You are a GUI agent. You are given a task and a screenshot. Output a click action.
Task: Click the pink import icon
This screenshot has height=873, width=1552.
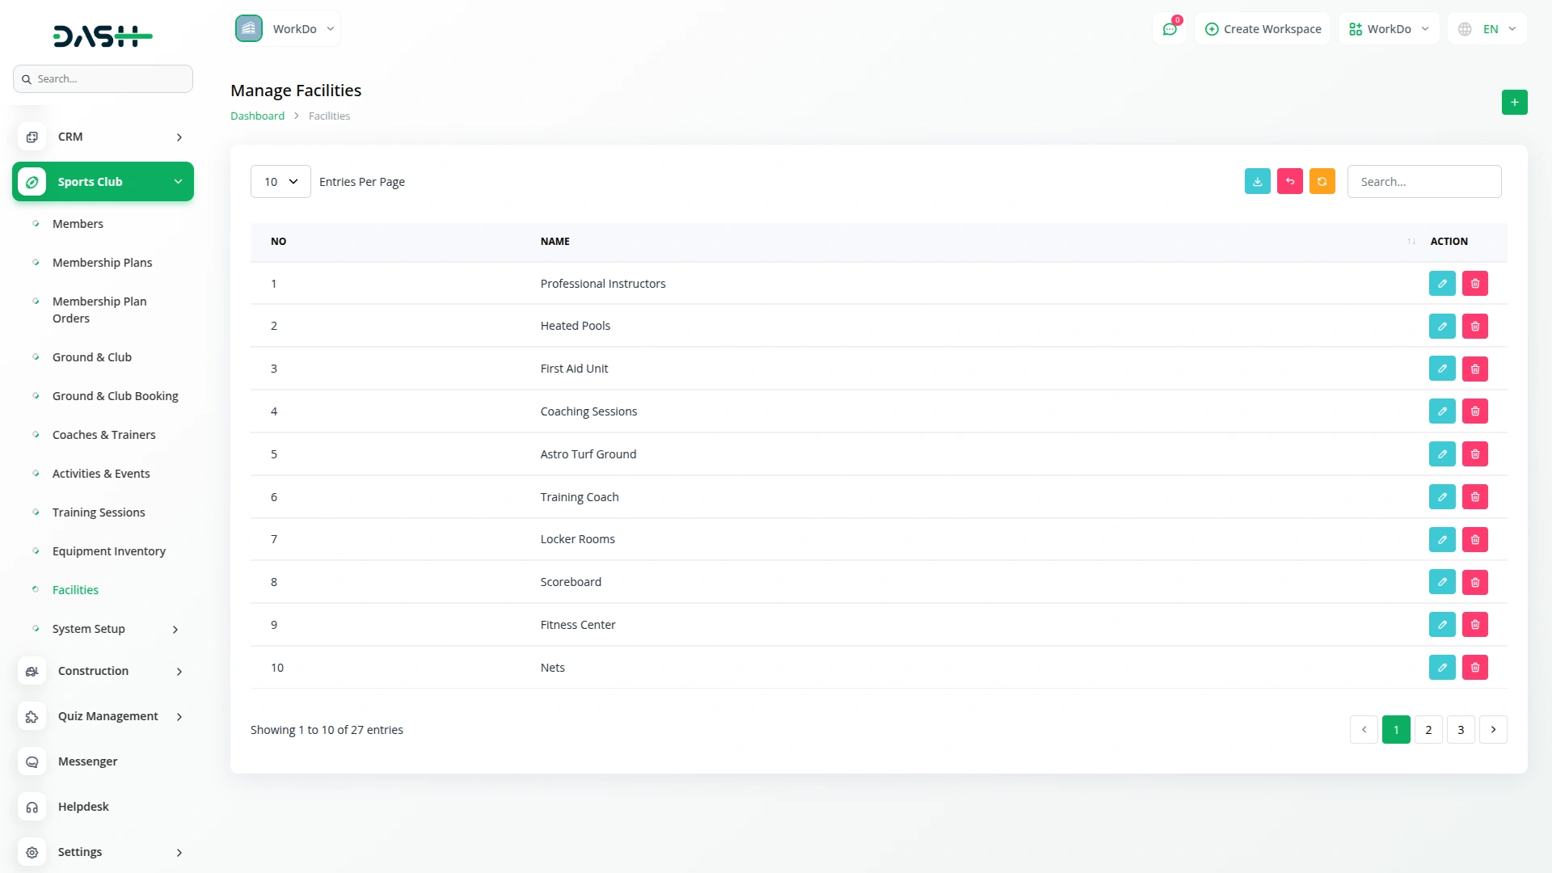tap(1289, 182)
